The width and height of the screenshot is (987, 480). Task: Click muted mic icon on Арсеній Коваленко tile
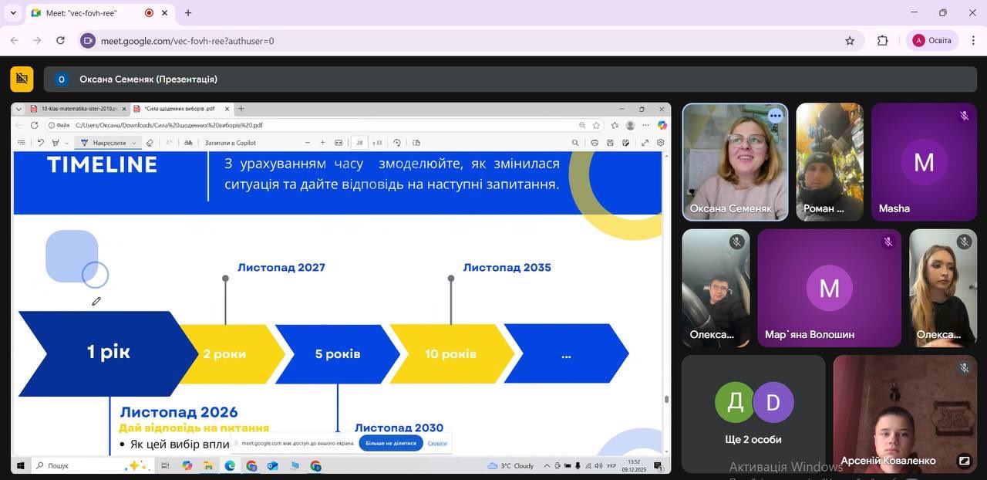tap(964, 368)
